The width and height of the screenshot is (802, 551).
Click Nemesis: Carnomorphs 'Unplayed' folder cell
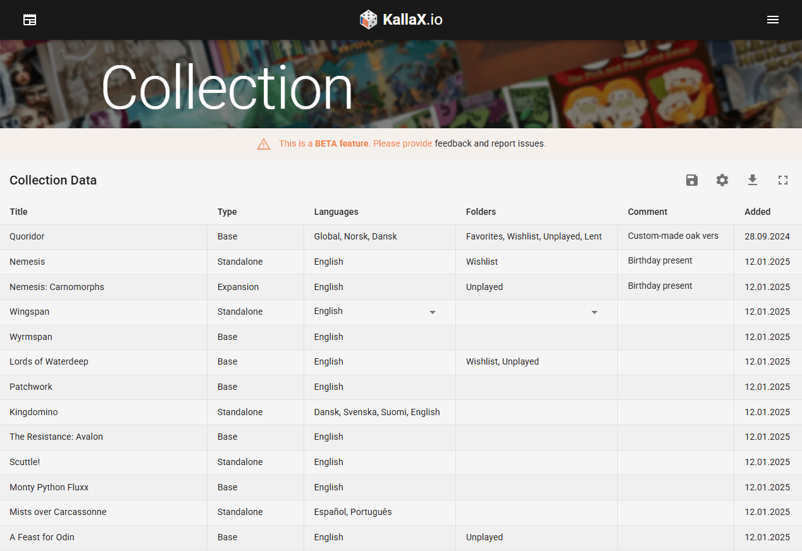click(536, 287)
